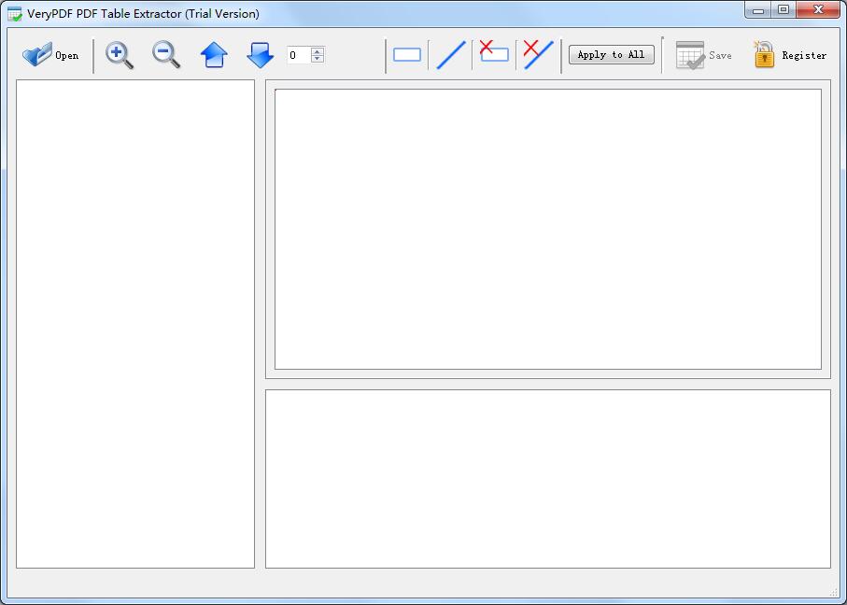Click the application icon in title bar
Screen dimensions: 847x605
(x=15, y=13)
